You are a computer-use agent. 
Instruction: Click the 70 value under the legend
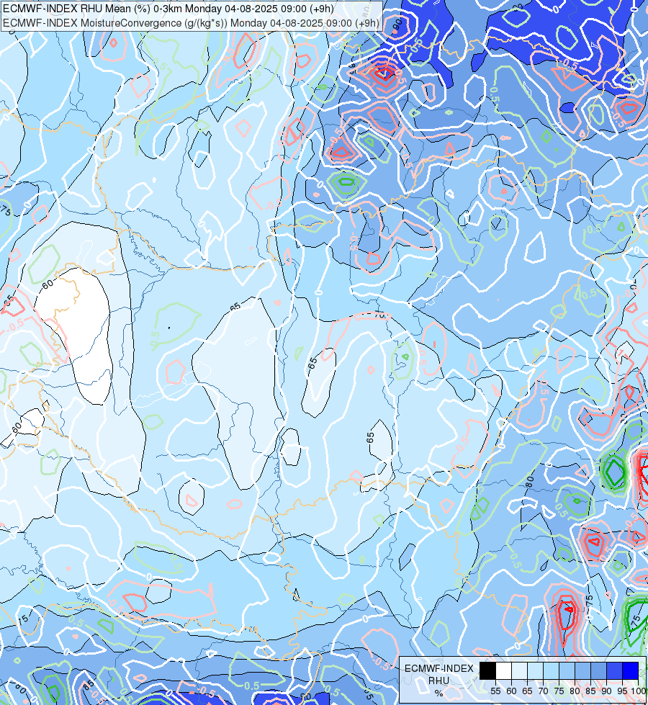tap(543, 691)
